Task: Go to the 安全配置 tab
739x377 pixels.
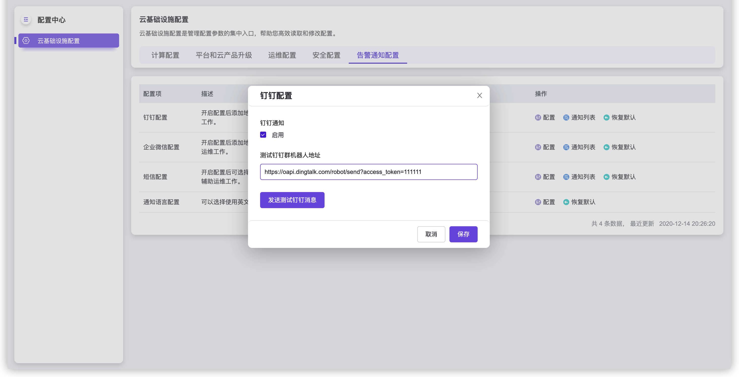Action: tap(326, 55)
